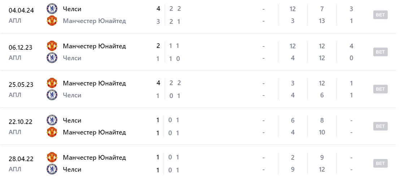Click Manchester United crest in 06.12.23 match
Image resolution: width=400 pixels, height=181 pixels.
click(x=52, y=46)
